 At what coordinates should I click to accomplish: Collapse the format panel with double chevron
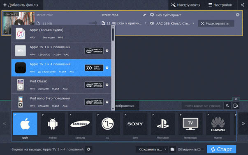tap(236, 99)
